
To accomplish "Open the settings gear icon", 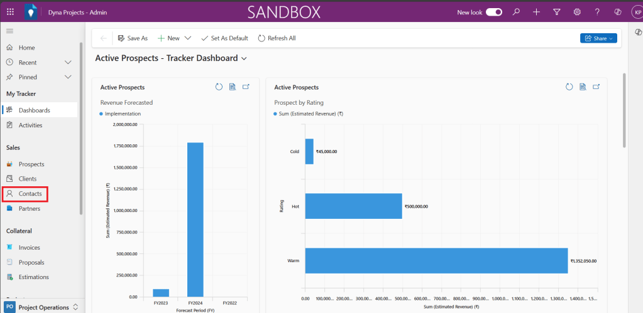I will tap(577, 12).
